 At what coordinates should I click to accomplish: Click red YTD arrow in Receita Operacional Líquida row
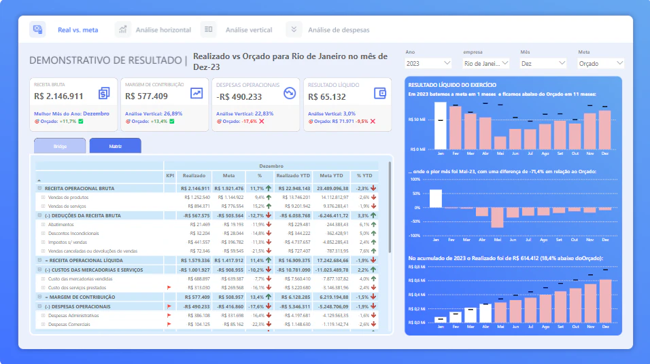(x=373, y=261)
